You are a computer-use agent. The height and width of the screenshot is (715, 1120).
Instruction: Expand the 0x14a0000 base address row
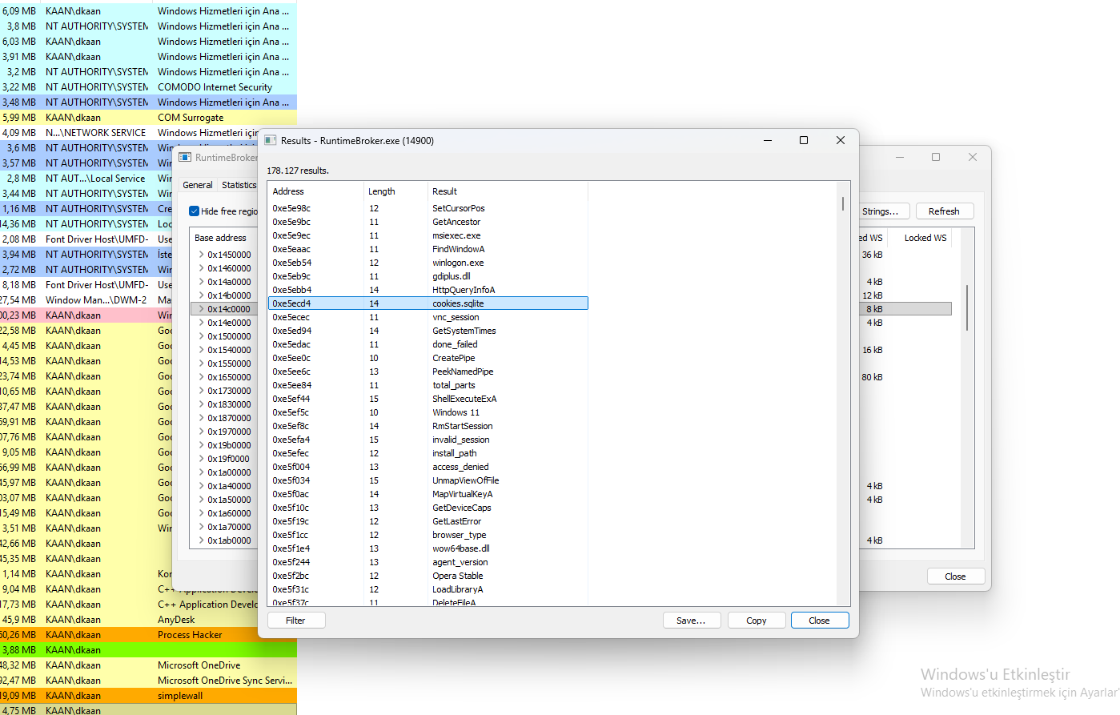(x=201, y=282)
